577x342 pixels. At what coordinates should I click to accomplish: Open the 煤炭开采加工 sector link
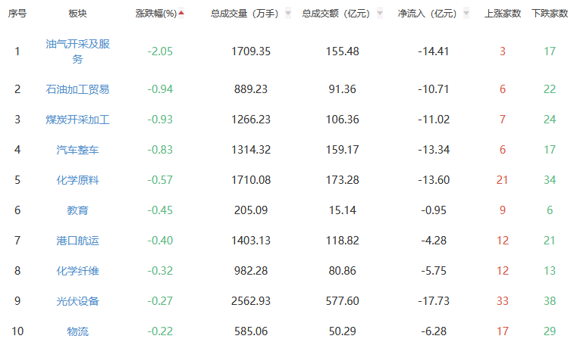[x=77, y=120]
